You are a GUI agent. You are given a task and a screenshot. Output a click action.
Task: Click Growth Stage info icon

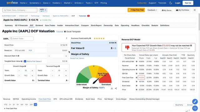coord(25,66)
